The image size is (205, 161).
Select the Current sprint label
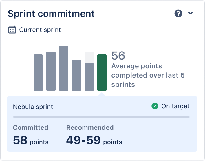(40, 30)
